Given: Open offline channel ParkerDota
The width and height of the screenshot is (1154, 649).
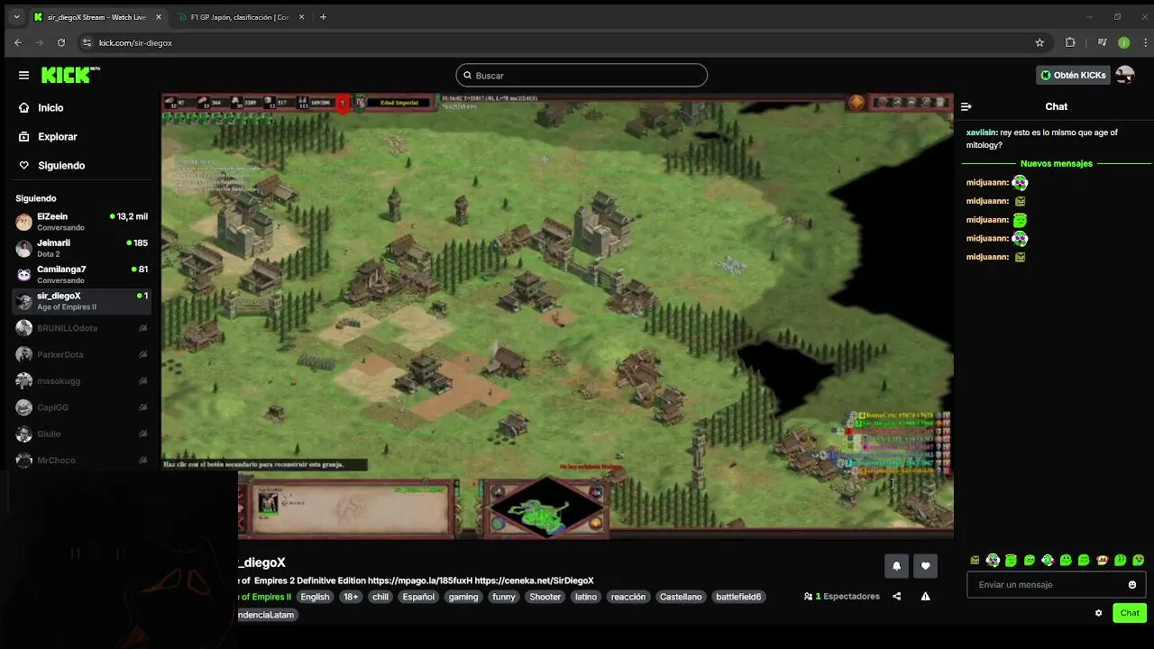Looking at the screenshot, I should coord(82,354).
